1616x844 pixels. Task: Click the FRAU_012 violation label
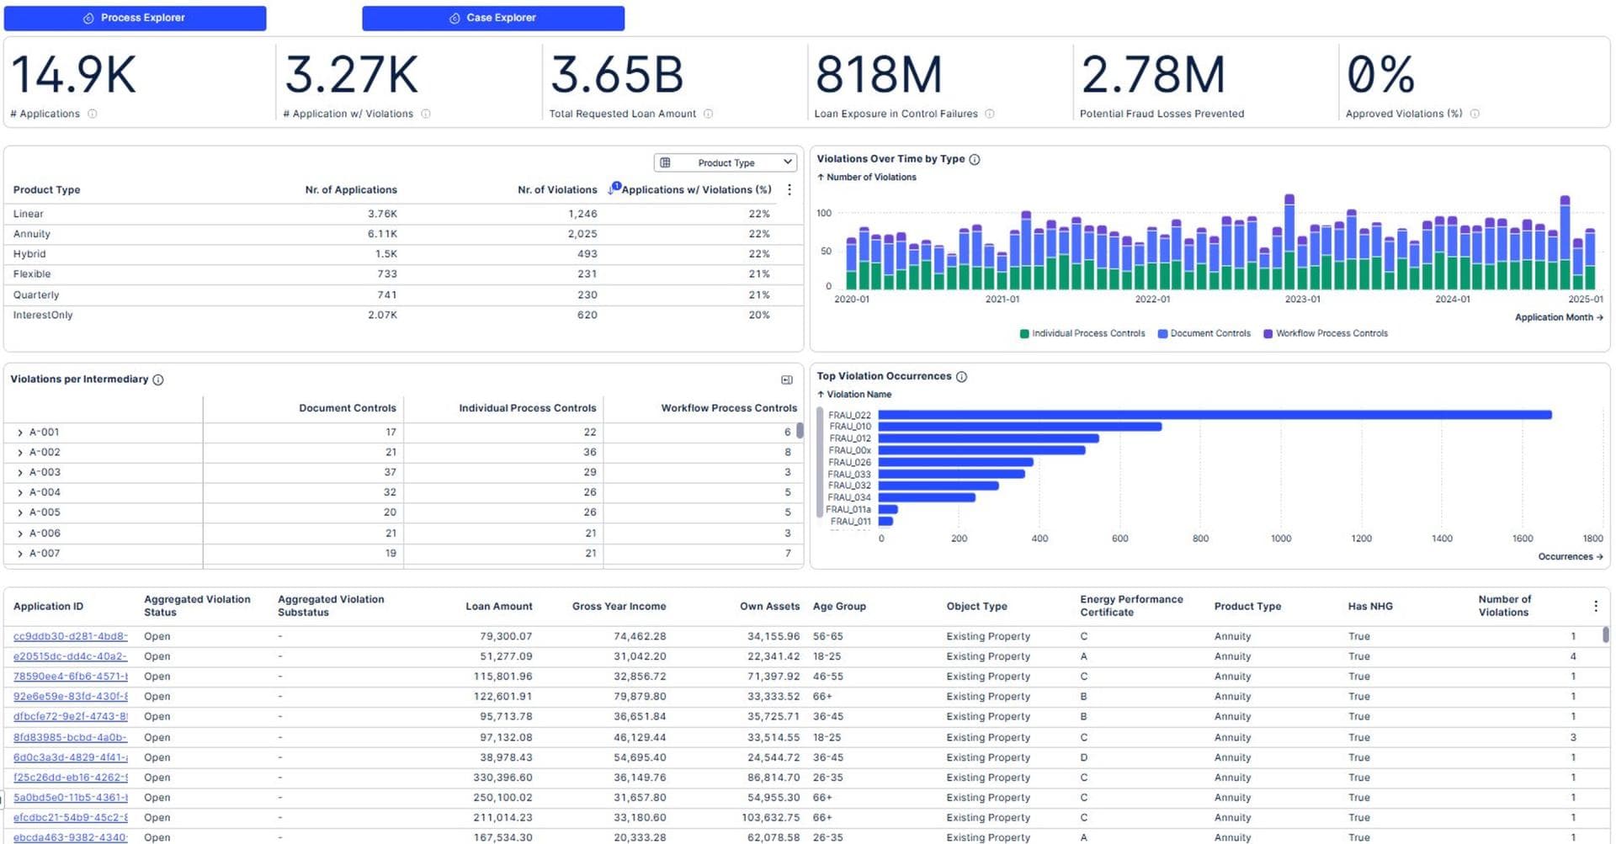850,438
